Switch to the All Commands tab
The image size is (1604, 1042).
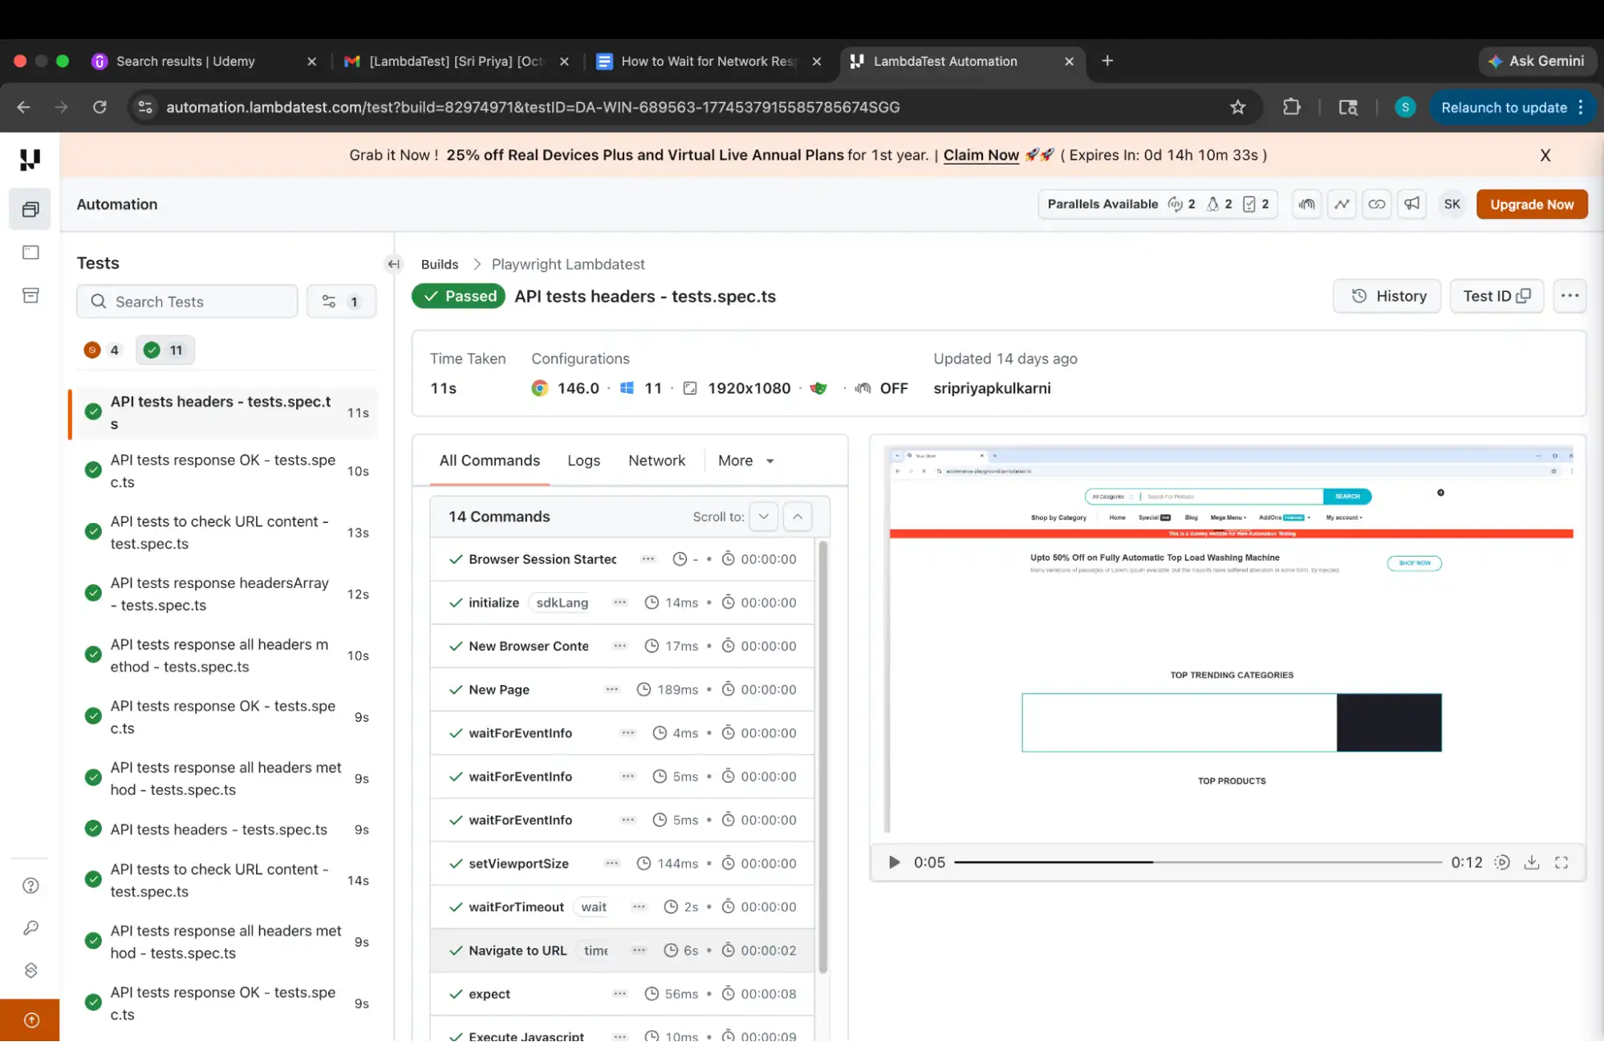pyautogui.click(x=489, y=460)
